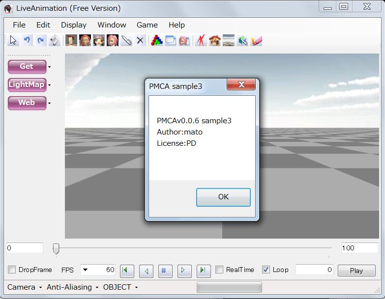Click the pink pencil icon
Image resolution: width=385 pixels, height=299 pixels.
click(x=256, y=40)
